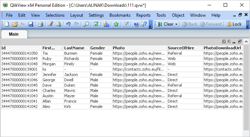
Task: Select first name ks cell
Action: [x=53, y=69]
